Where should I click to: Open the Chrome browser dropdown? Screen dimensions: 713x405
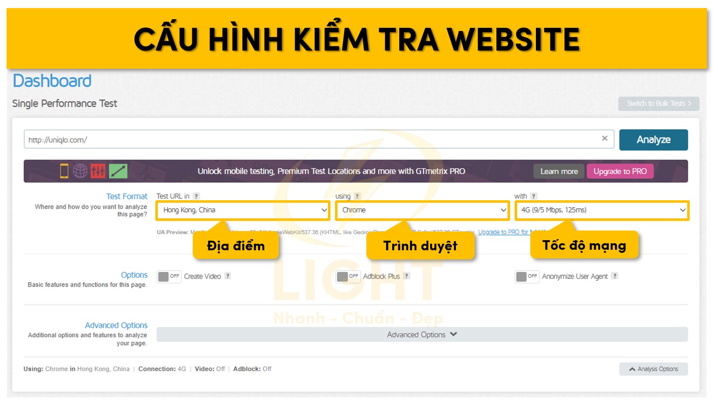[422, 210]
